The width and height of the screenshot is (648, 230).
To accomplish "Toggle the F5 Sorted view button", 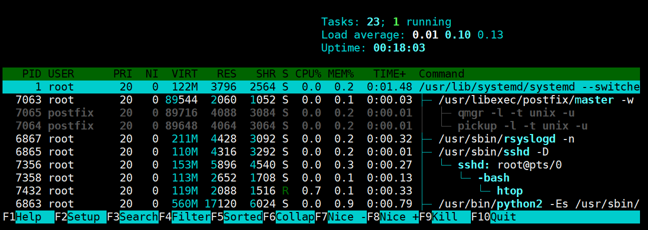I will pyautogui.click(x=237, y=217).
